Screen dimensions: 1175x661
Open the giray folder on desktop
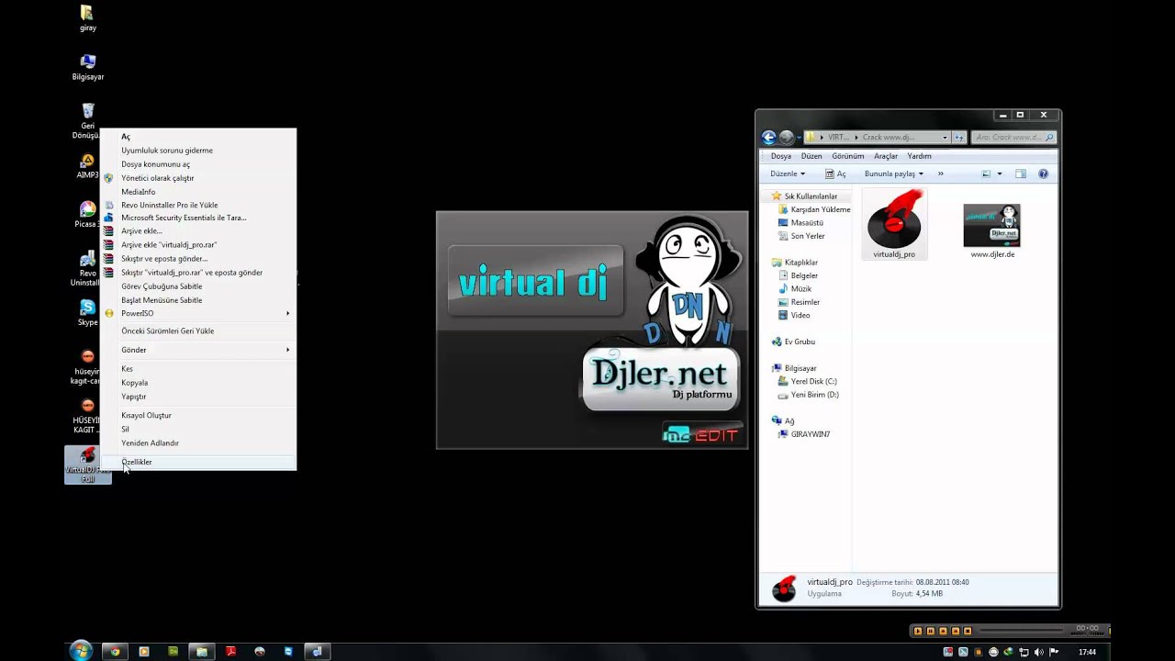point(87,18)
